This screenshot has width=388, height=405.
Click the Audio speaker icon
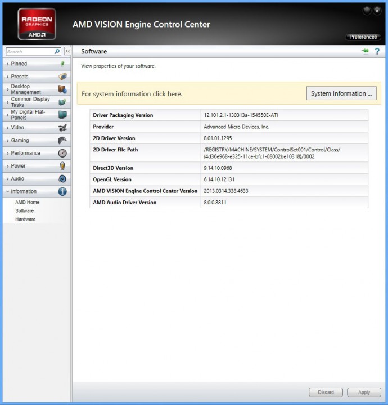click(62, 179)
